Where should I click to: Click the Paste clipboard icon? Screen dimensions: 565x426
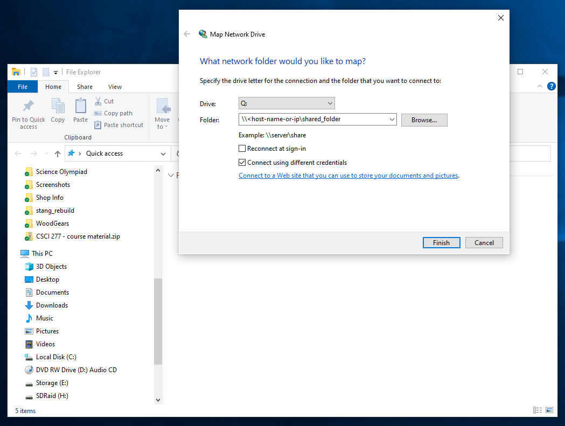80,106
